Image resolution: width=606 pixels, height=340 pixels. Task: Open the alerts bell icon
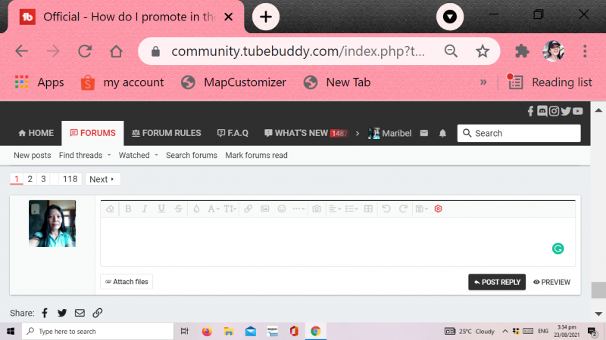coord(443,133)
